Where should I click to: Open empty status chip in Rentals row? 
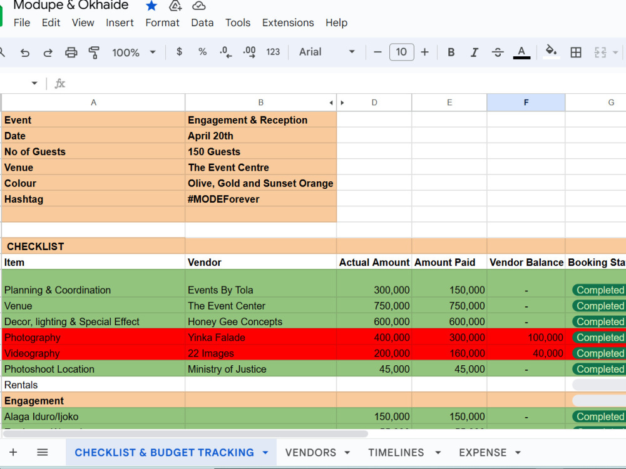599,385
